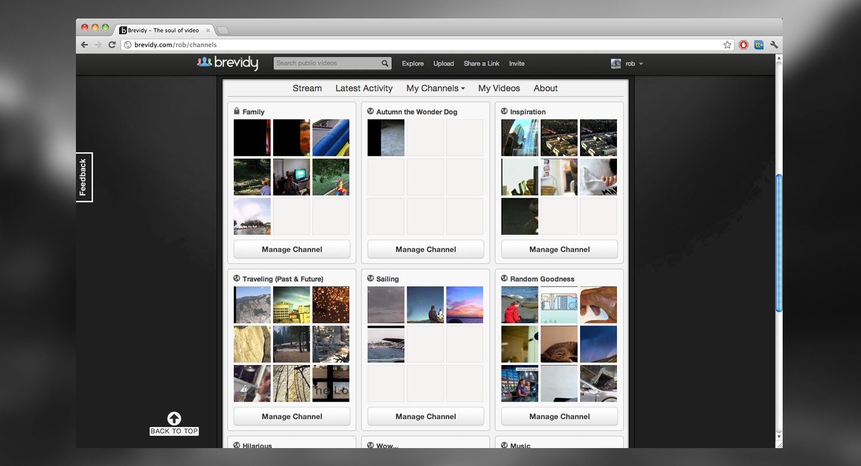861x466 pixels.
Task: Click Manage Channel under Random Goodness
Action: coord(560,416)
